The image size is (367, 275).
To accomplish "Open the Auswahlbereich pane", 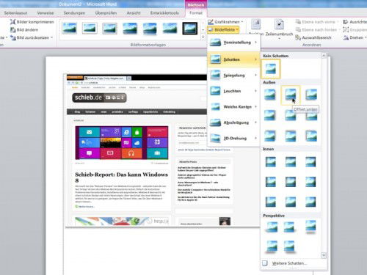I will (313, 37).
